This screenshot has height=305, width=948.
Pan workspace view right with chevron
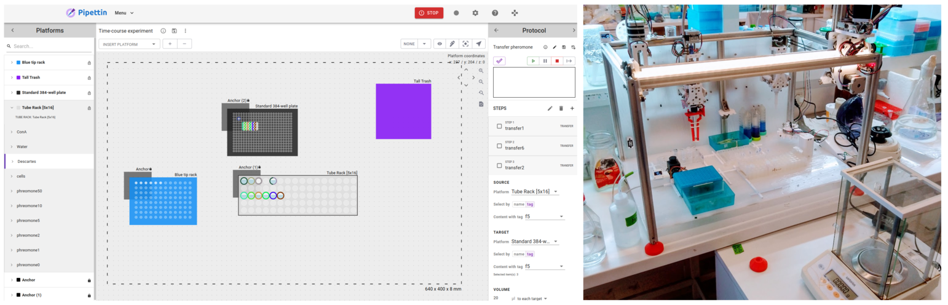click(473, 77)
